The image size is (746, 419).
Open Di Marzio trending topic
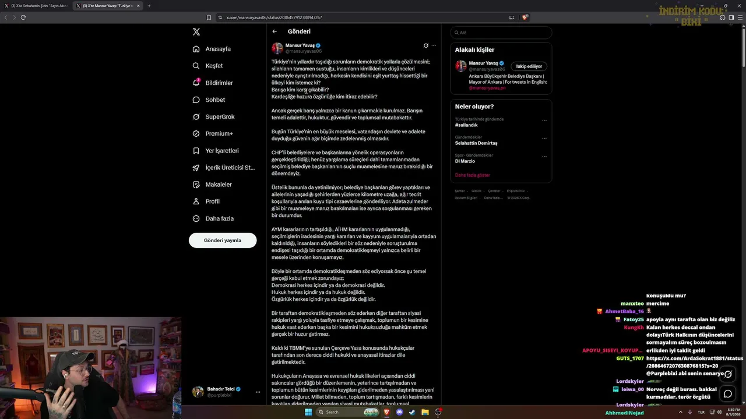click(465, 161)
